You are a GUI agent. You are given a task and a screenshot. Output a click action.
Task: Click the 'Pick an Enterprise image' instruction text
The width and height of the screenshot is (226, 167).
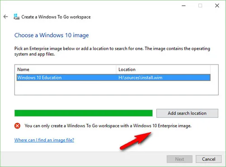pyautogui.click(x=112, y=51)
